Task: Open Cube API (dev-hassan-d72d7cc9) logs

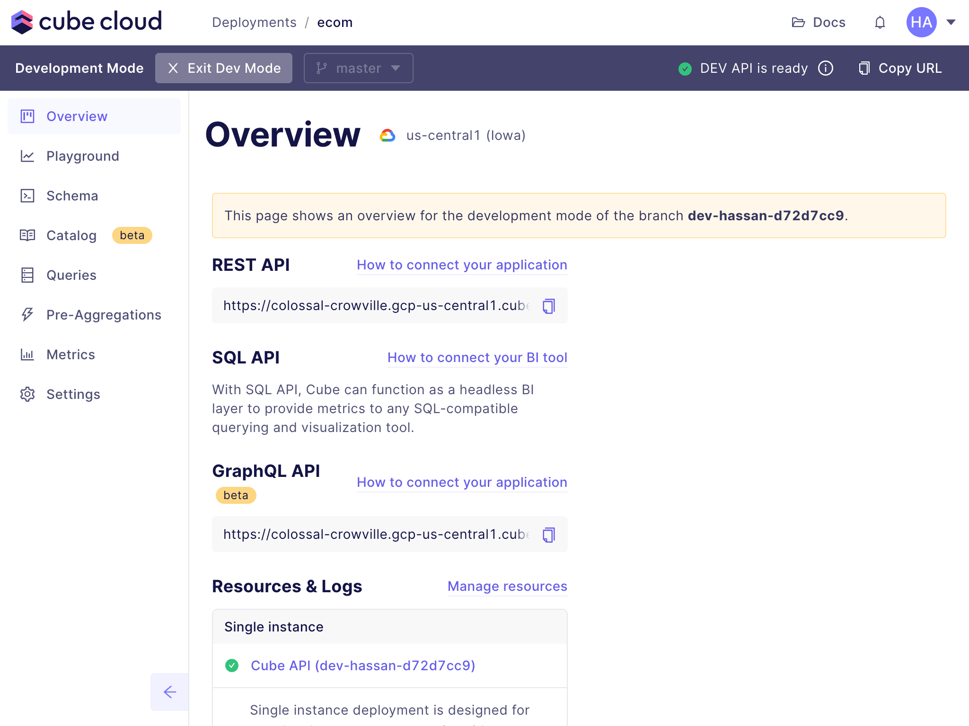Action: click(363, 665)
